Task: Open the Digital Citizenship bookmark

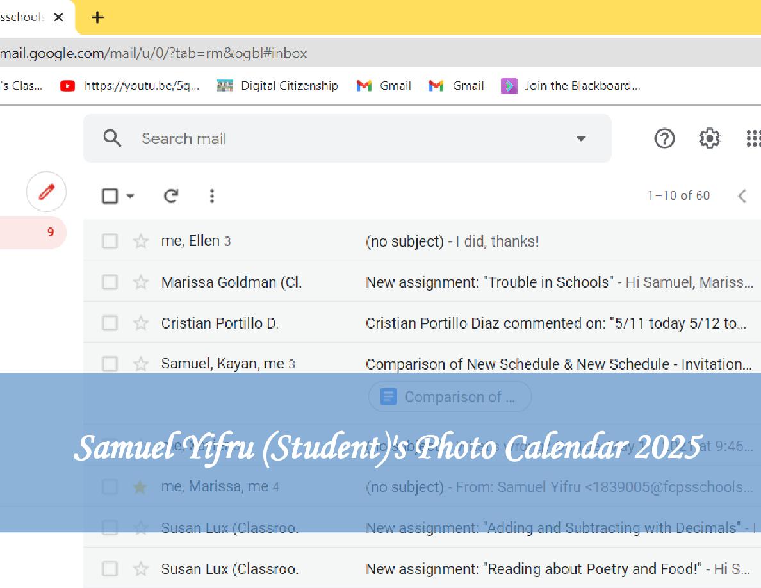Action: (x=278, y=86)
